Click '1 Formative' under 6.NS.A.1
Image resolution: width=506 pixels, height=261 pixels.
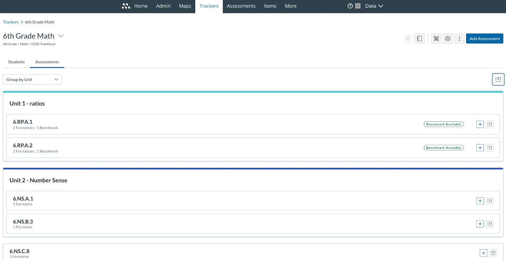pyautogui.click(x=22, y=204)
